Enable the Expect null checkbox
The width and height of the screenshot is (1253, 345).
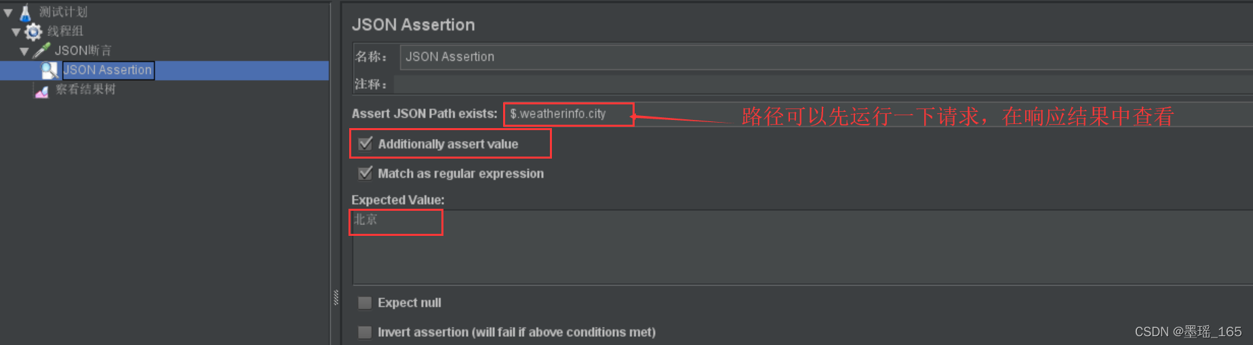pos(365,302)
